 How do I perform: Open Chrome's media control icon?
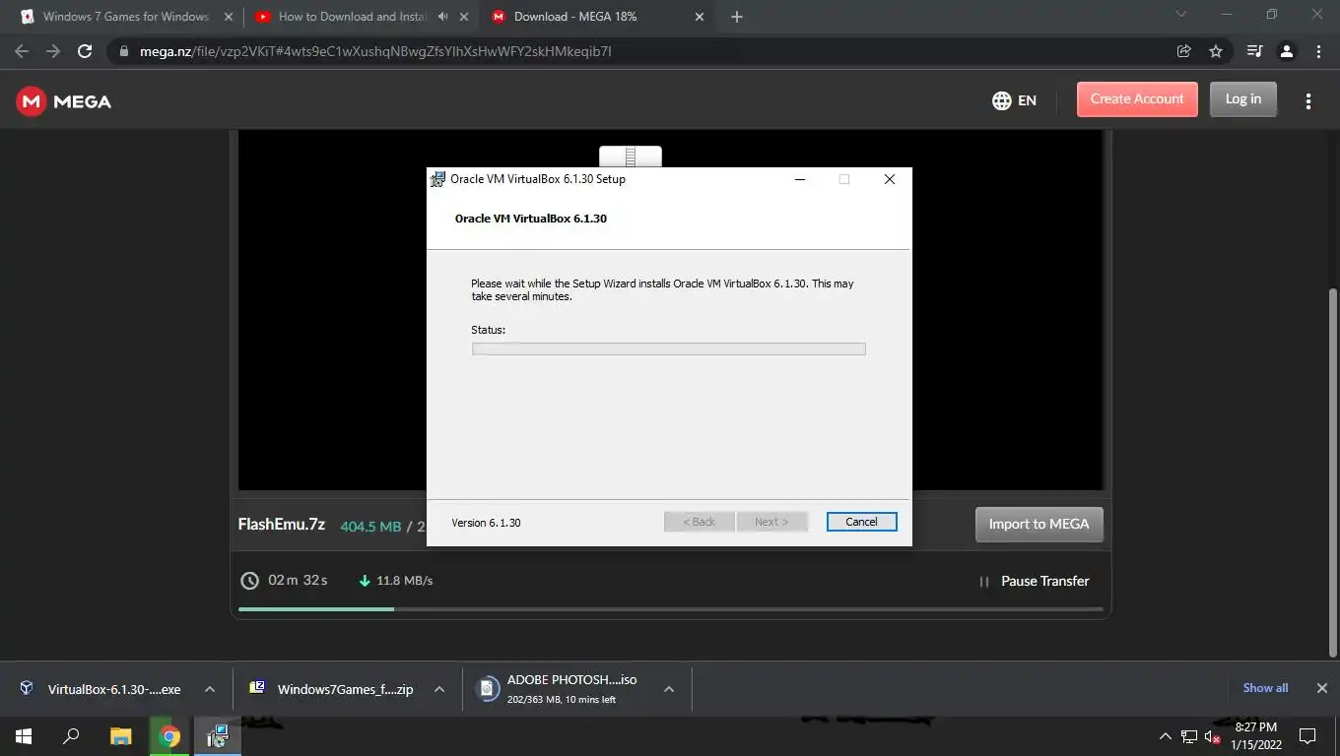1254,51
